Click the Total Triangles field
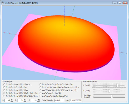The width and height of the screenshot is (129, 104). (59, 100)
